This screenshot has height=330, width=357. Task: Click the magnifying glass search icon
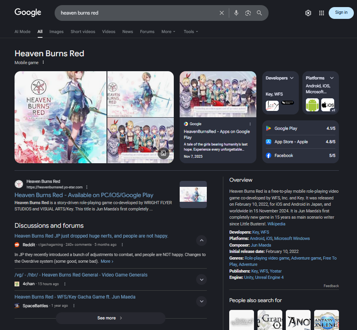259,13
